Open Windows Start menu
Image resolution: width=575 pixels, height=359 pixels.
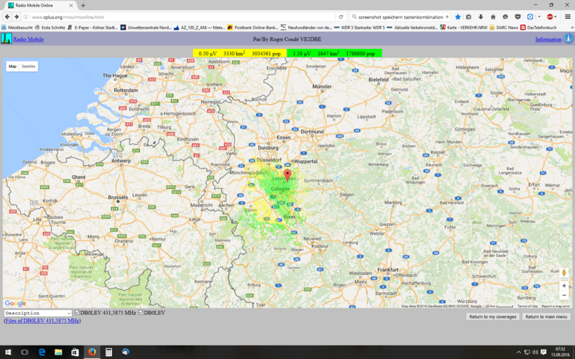[8, 352]
